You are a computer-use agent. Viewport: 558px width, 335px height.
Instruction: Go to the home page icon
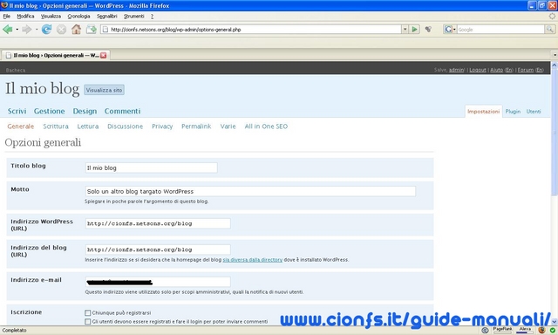point(76,29)
